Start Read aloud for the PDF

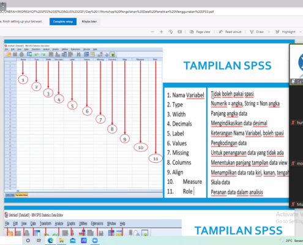tap(230, 32)
